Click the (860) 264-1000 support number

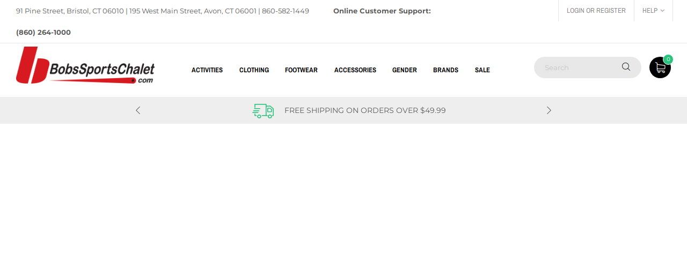(x=43, y=33)
